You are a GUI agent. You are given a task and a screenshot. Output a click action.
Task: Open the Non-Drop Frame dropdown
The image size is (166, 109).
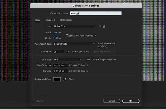coord(104,51)
